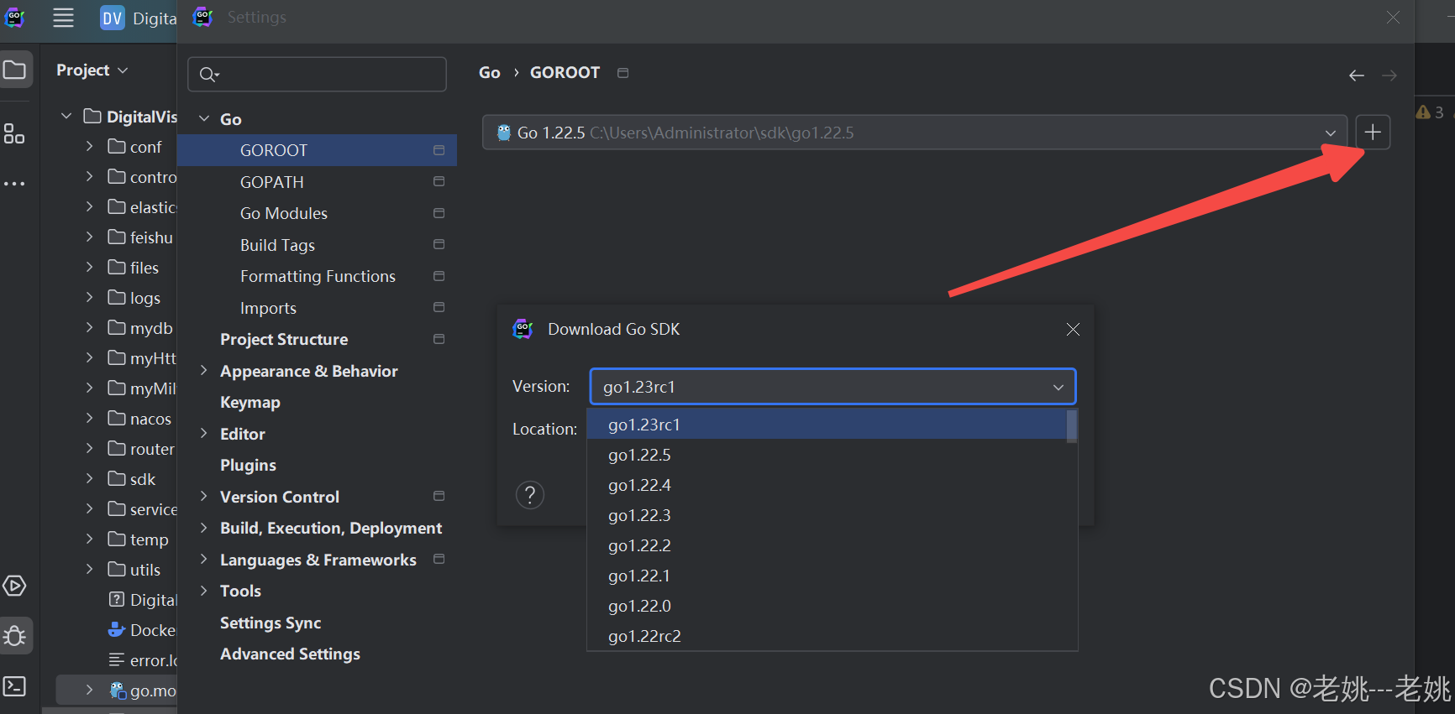Image resolution: width=1455 pixels, height=714 pixels.
Task: Expand the Tools settings section
Action: tap(204, 590)
